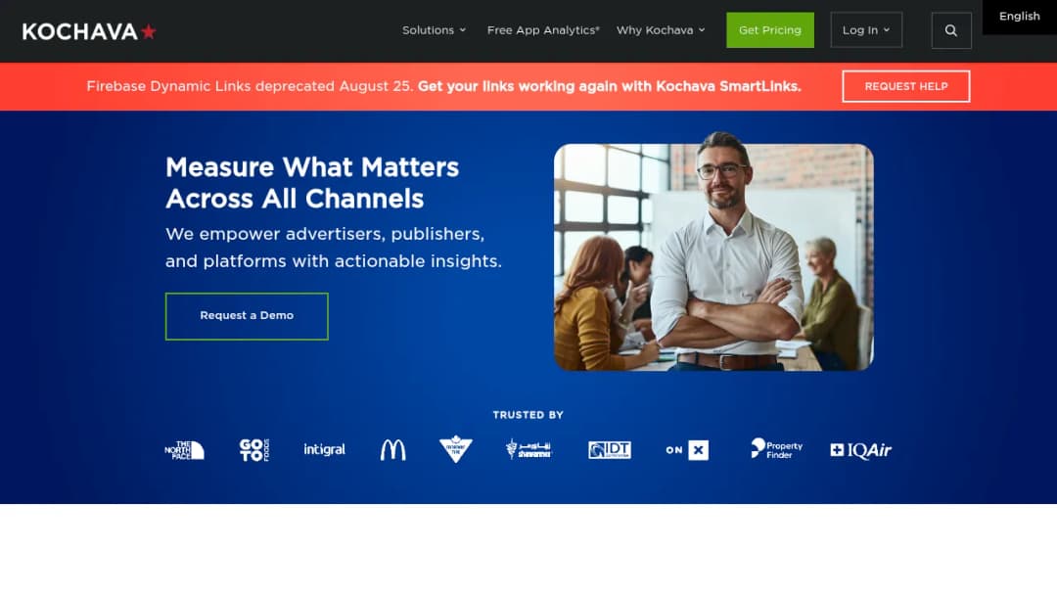Click the ON X logo

coord(687,450)
